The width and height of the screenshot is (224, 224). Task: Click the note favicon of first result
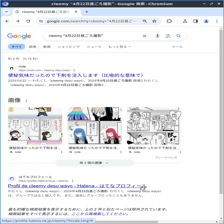pyautogui.click(x=12, y=68)
